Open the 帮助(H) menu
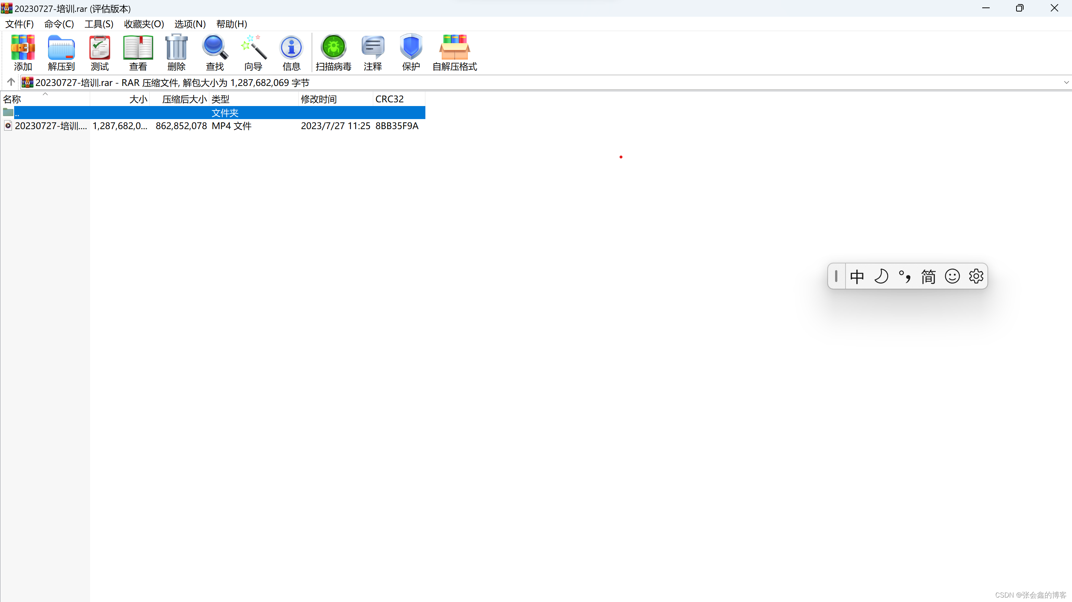This screenshot has width=1072, height=602. pyautogui.click(x=232, y=24)
